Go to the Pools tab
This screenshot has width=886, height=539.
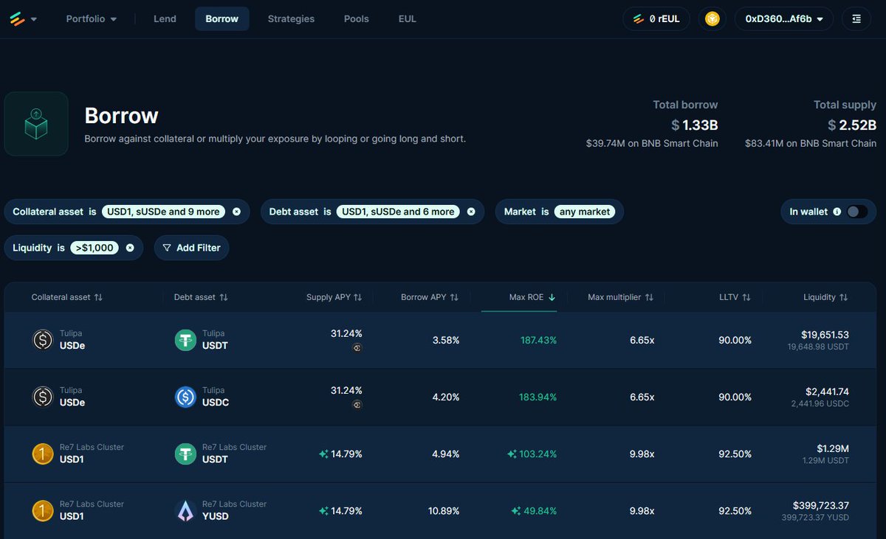(357, 19)
